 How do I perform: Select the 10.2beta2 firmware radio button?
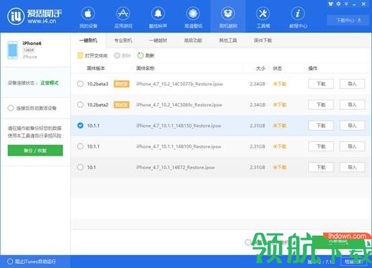pyautogui.click(x=81, y=104)
